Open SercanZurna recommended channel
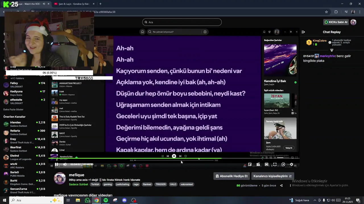 point(24,190)
